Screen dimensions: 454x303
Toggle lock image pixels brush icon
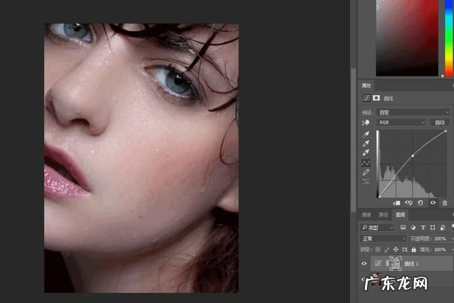(x=387, y=250)
